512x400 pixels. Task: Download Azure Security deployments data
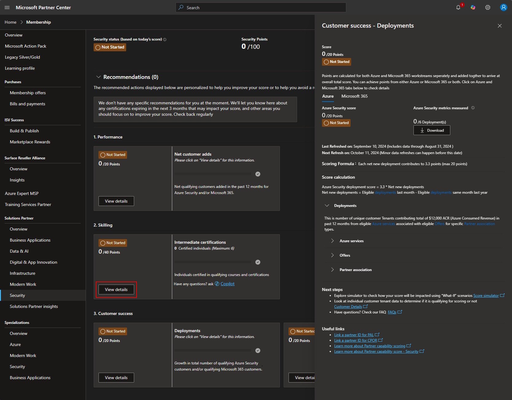click(x=432, y=130)
